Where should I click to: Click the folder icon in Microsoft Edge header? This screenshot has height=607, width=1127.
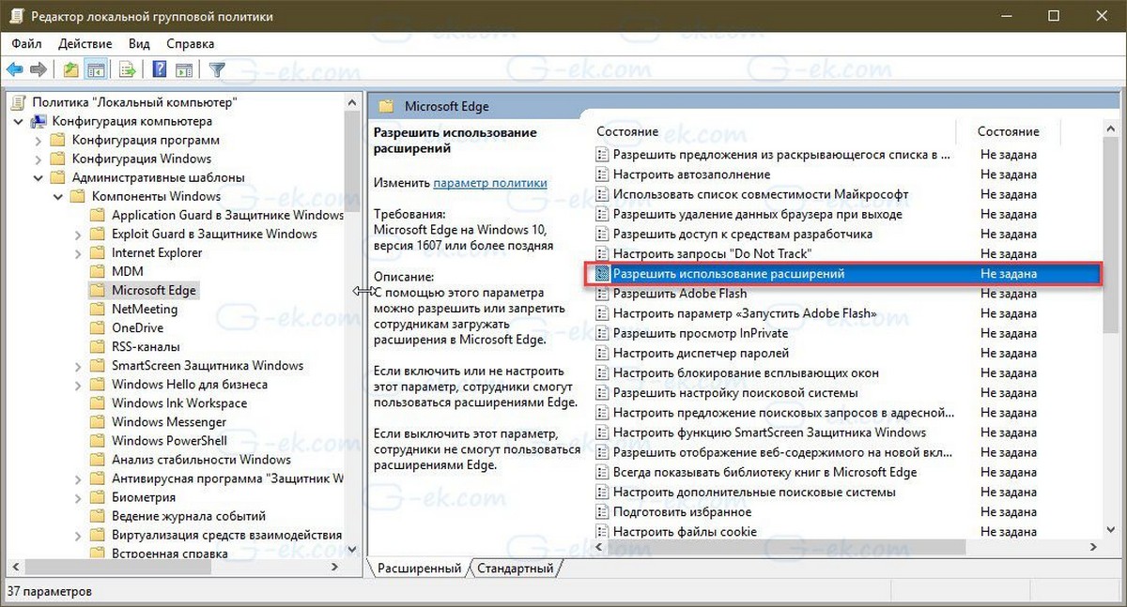tap(385, 106)
